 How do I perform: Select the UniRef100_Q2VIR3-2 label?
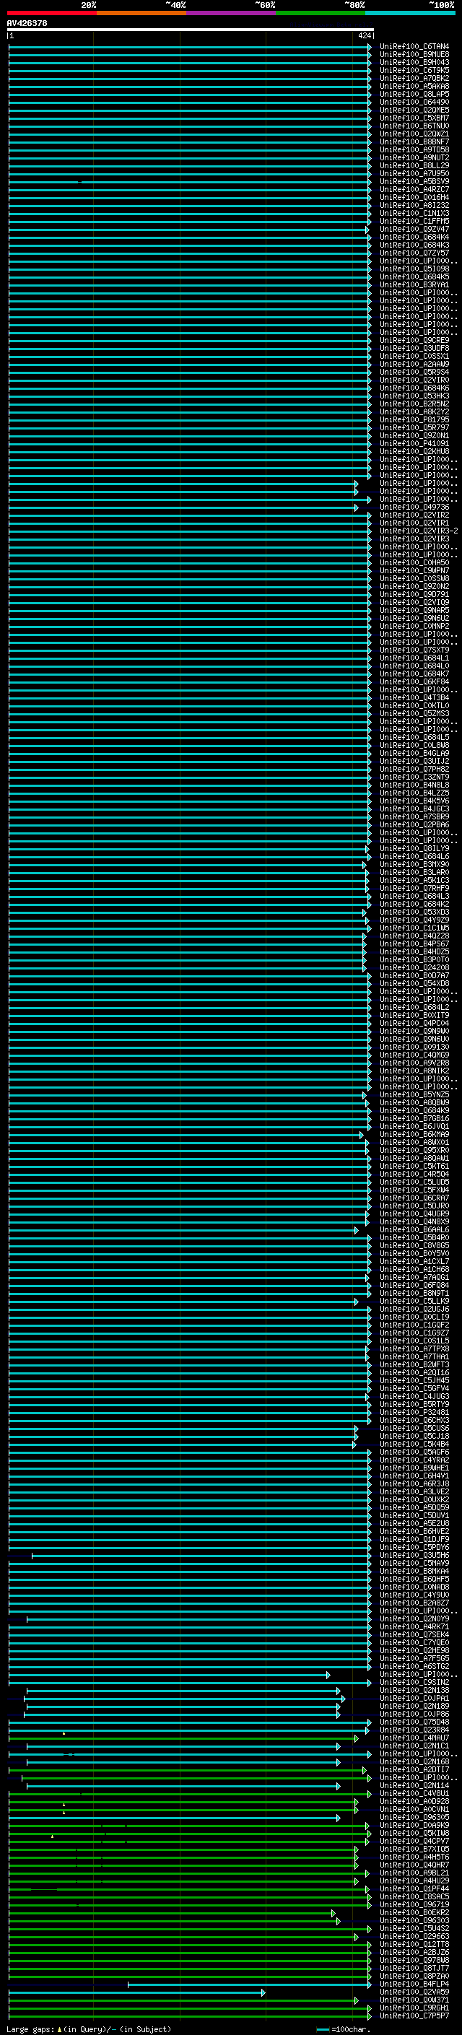pyautogui.click(x=419, y=531)
